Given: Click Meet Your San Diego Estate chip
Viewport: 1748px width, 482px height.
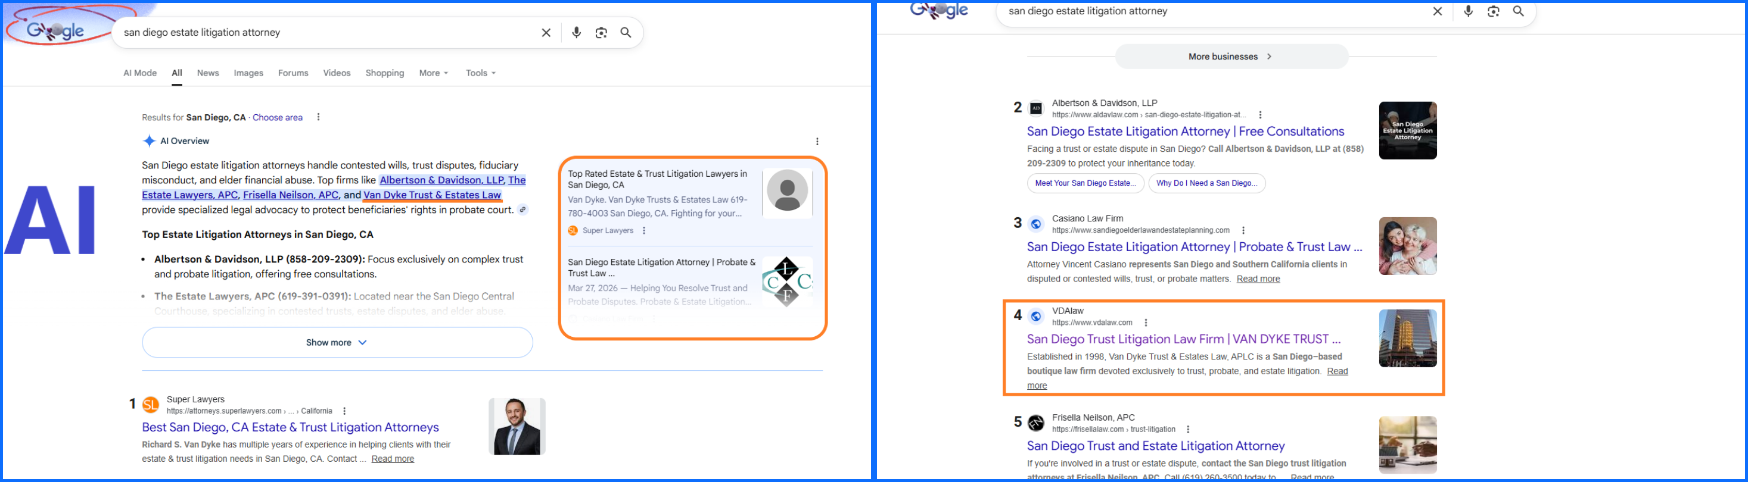Looking at the screenshot, I should point(1085,184).
